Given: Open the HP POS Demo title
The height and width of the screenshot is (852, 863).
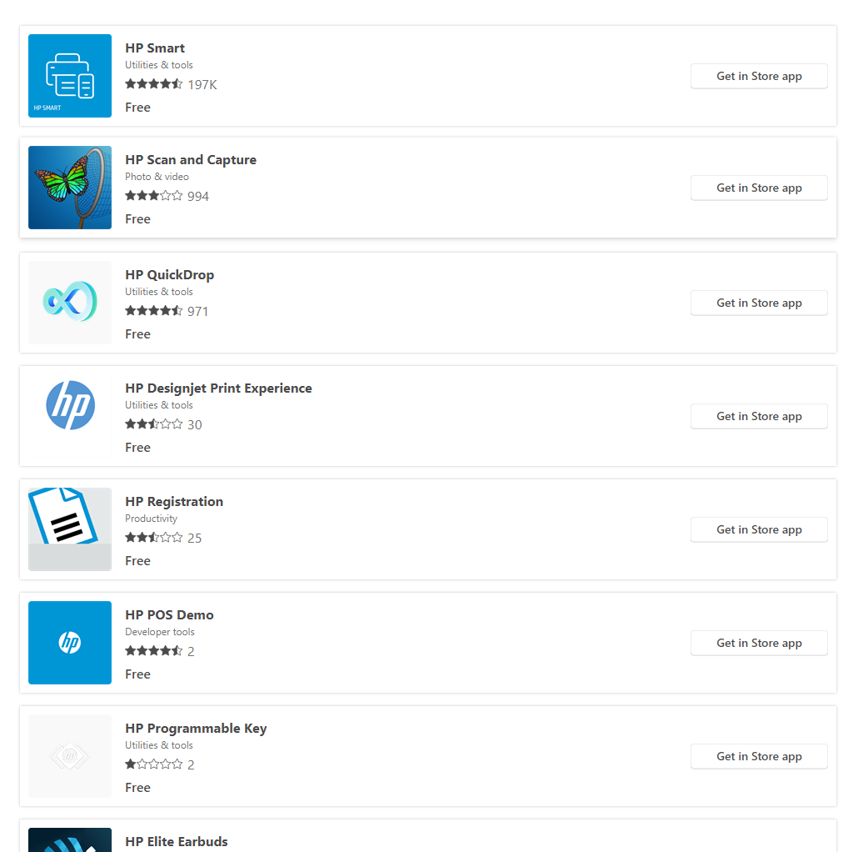Looking at the screenshot, I should point(169,615).
